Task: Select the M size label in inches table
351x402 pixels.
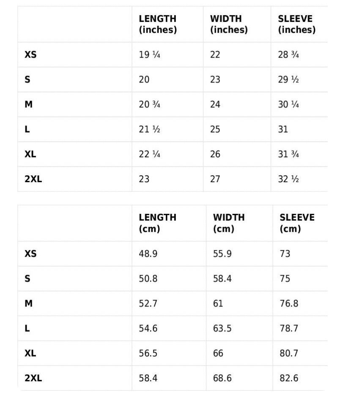Action: point(28,104)
